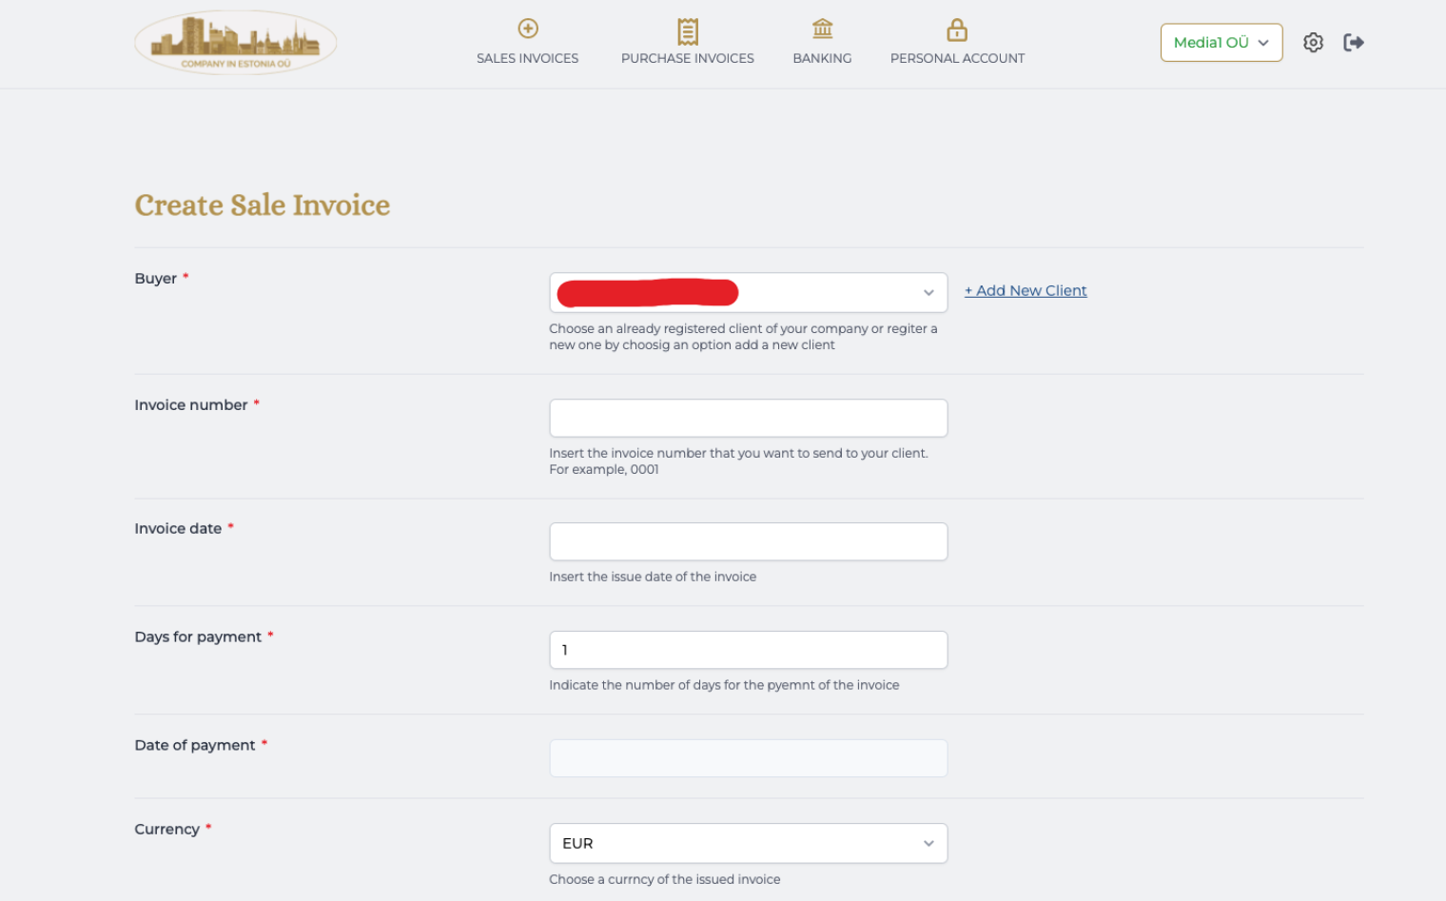Open Purchase Invoices via the receipt icon
Screen dimensions: 1446x901
(x=687, y=29)
